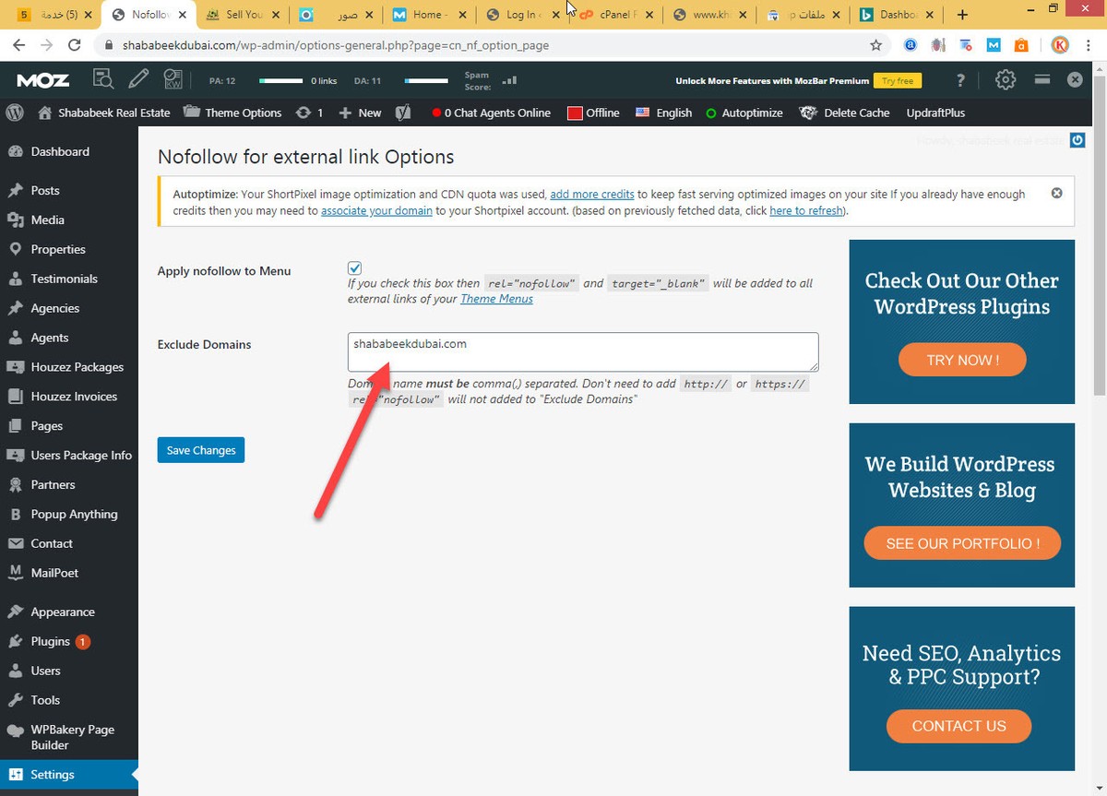Open a new browser tab
Screen dimensions: 1107x796
click(962, 15)
